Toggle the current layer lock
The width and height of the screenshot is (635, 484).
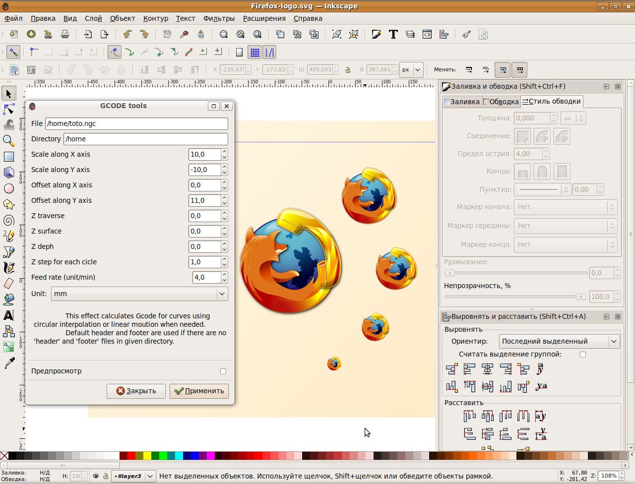[106, 476]
